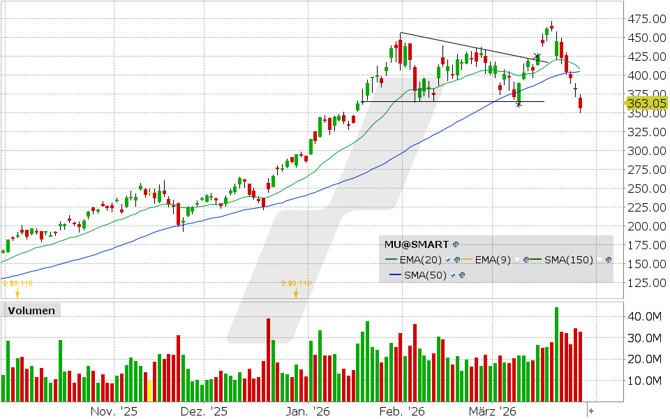Open the MU@SMART chart settings icon
Image resolution: width=670 pixels, height=419 pixels.
click(x=455, y=244)
